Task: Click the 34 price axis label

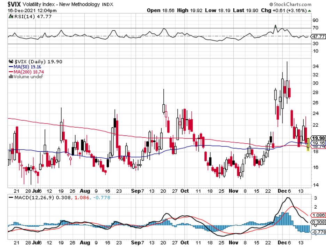Action: [x=316, y=66]
